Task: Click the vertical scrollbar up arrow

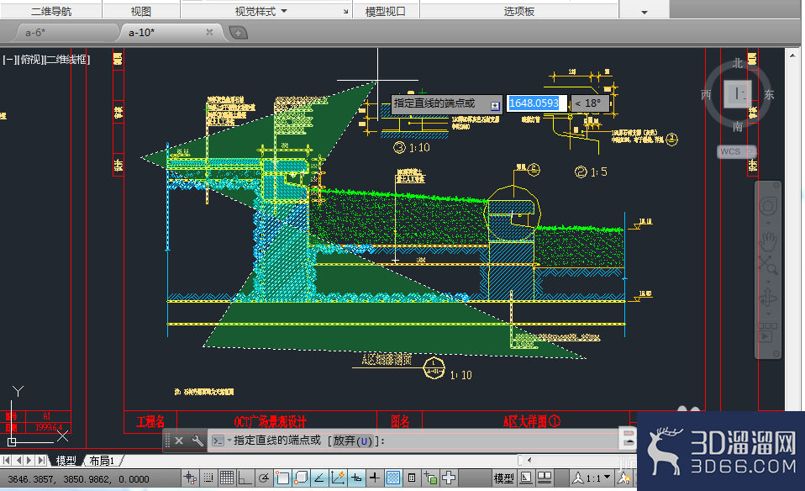Action: 792,55
